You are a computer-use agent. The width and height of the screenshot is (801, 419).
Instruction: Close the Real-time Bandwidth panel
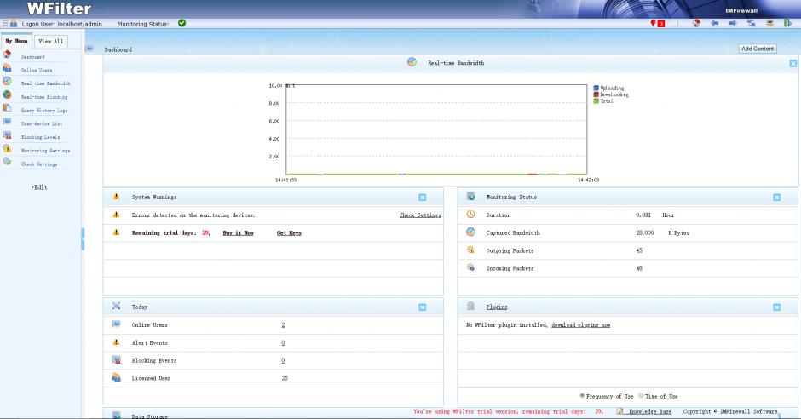(792, 63)
